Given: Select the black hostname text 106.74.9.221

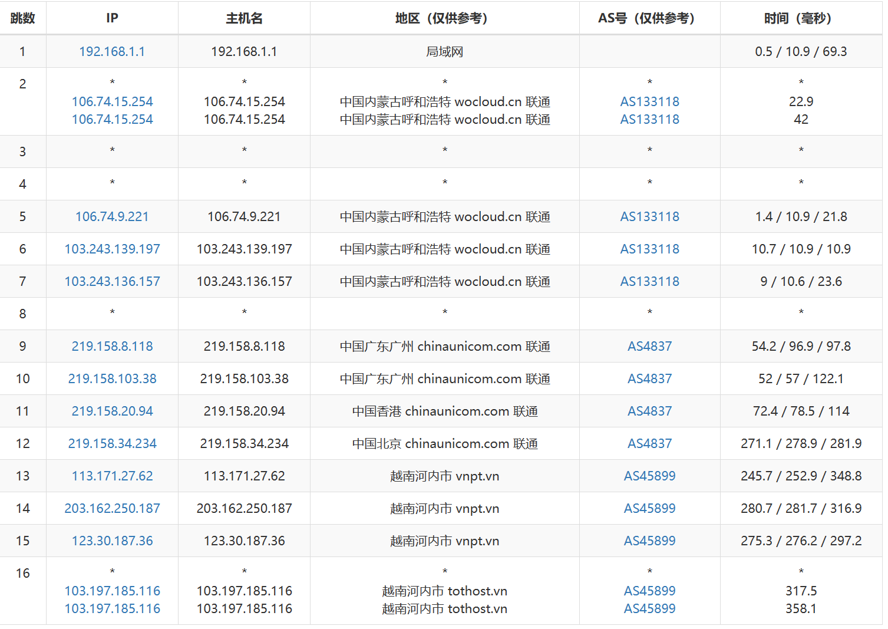Looking at the screenshot, I should click(244, 217).
